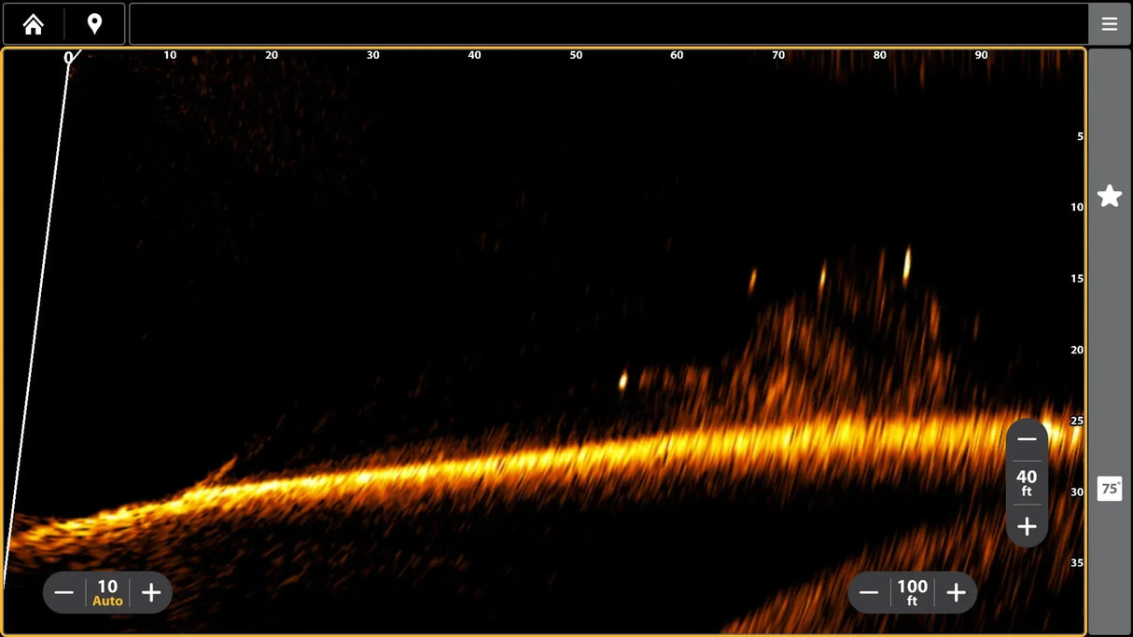Tap the star quick-access icon
The height and width of the screenshot is (637, 1133).
(x=1109, y=196)
